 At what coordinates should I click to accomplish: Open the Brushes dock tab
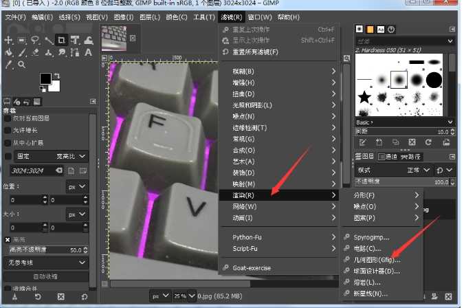tap(360, 29)
